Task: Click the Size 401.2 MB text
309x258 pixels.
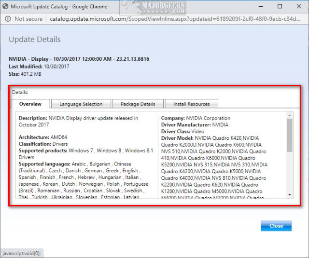Action: click(x=25, y=74)
